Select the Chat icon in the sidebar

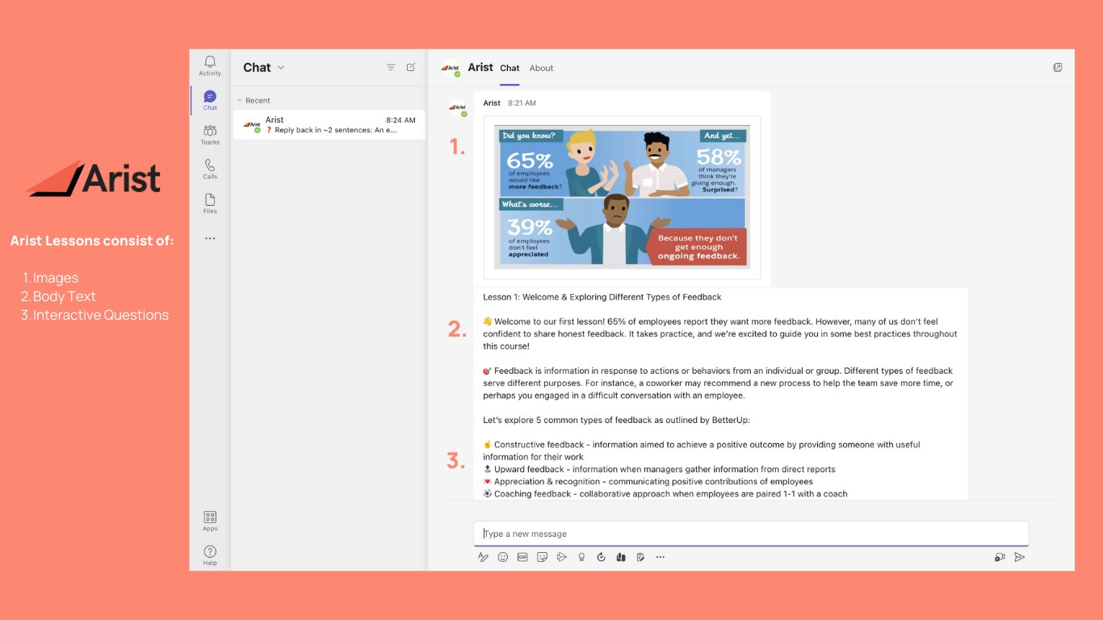210,100
